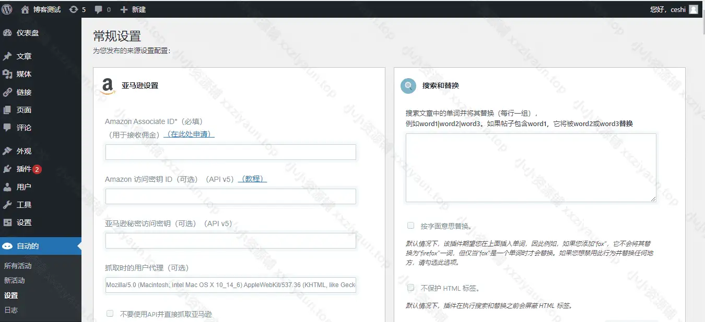Open the updates icon showing 5
The width and height of the screenshot is (705, 322).
[x=74, y=9]
